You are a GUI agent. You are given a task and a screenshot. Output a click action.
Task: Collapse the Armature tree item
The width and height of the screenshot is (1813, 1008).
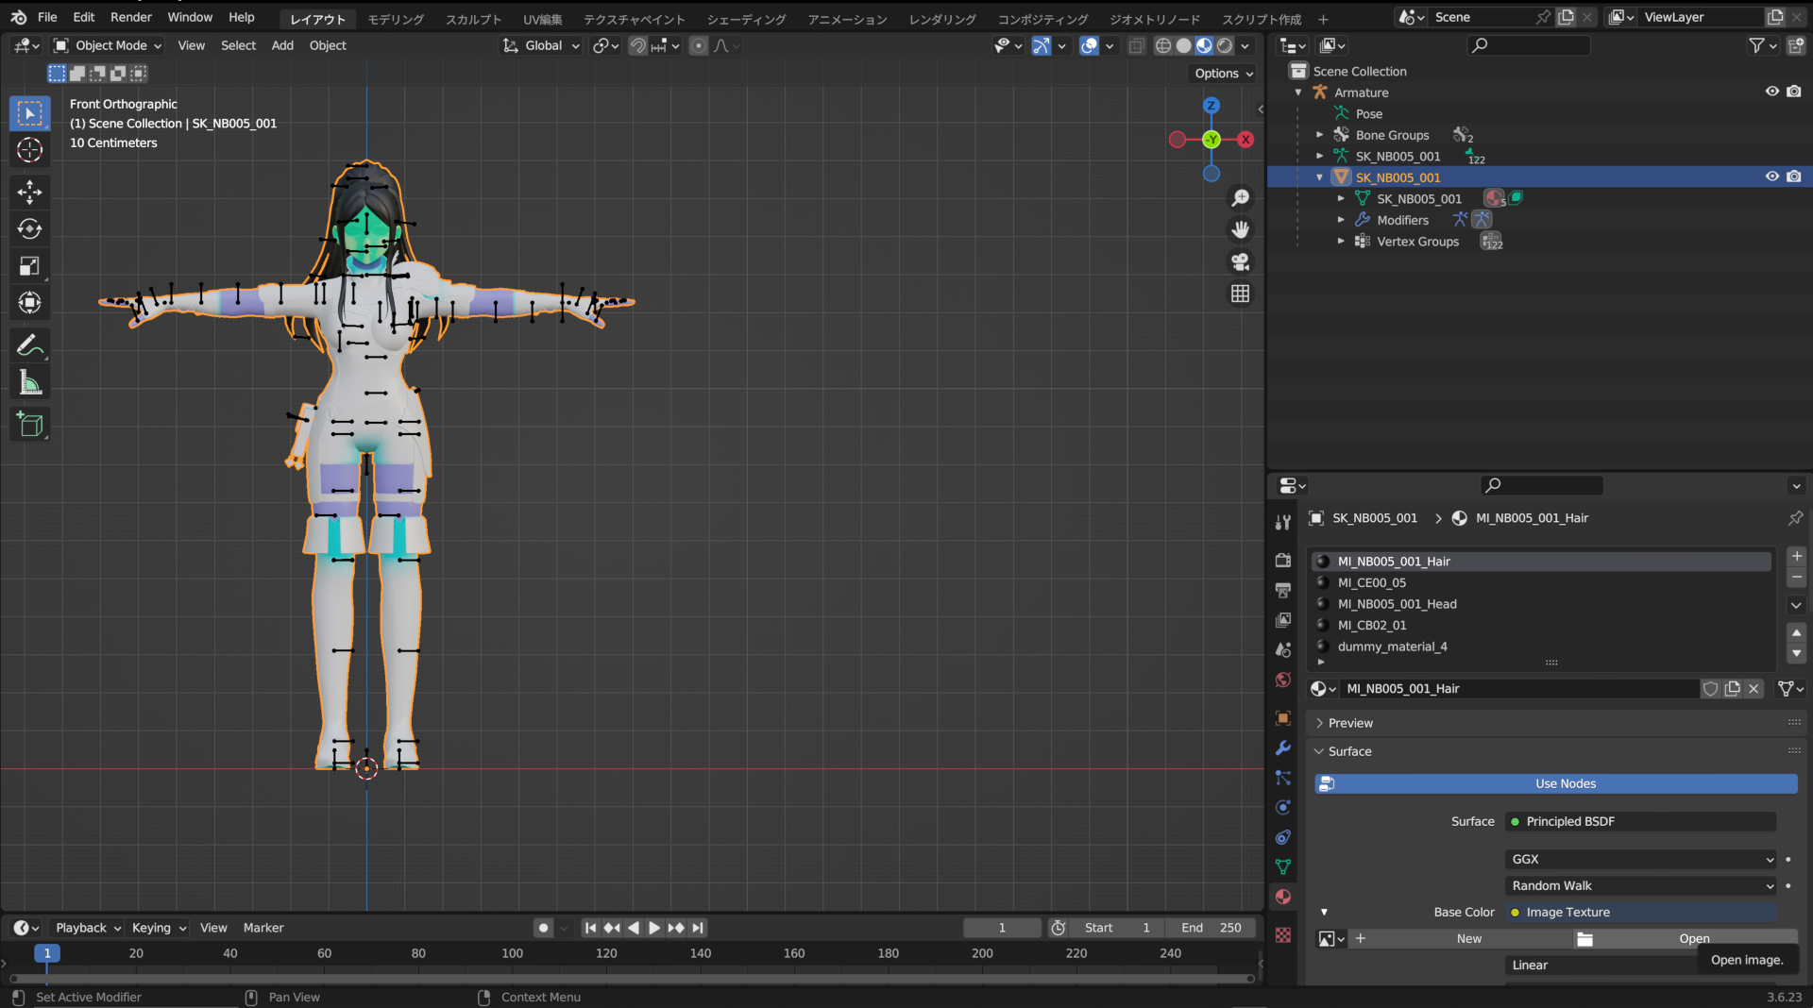tap(1298, 92)
